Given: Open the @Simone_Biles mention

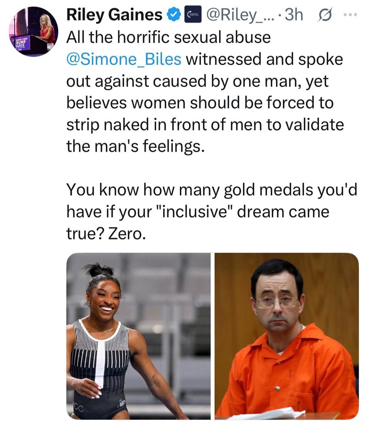Looking at the screenshot, I should [x=124, y=59].
